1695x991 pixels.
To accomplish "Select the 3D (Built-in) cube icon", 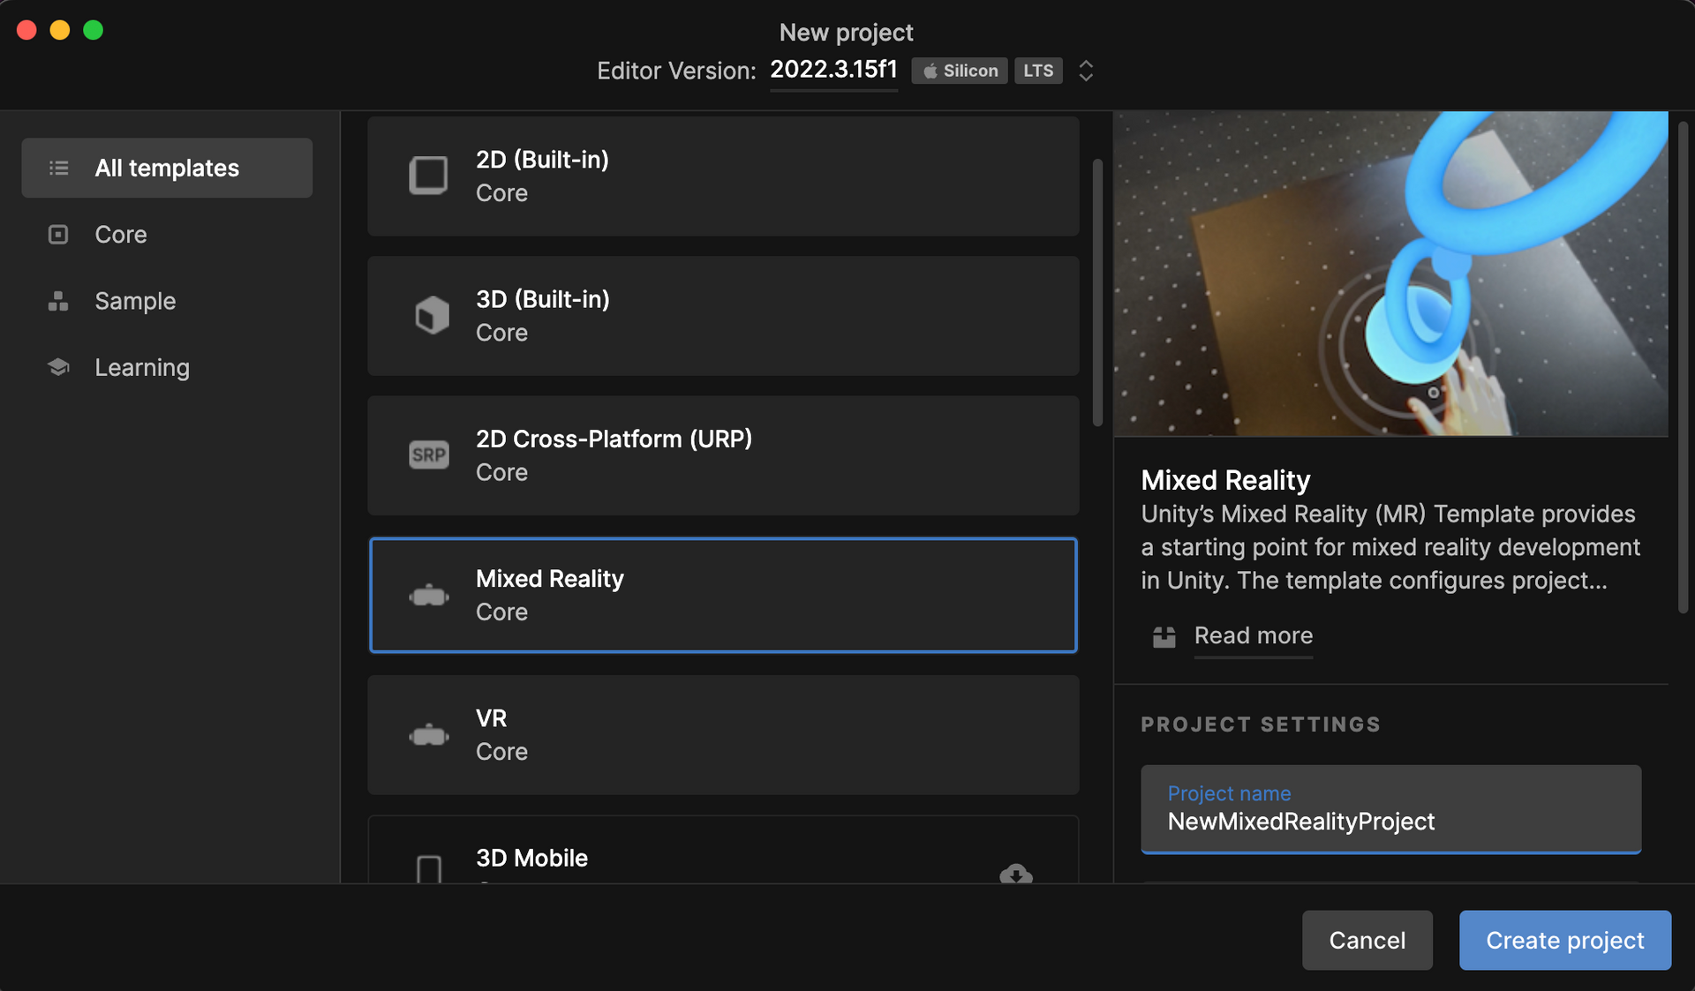I will coord(430,315).
